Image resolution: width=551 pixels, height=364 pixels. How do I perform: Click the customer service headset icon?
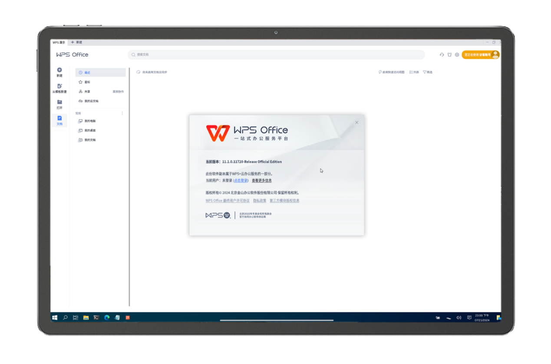[x=442, y=55]
